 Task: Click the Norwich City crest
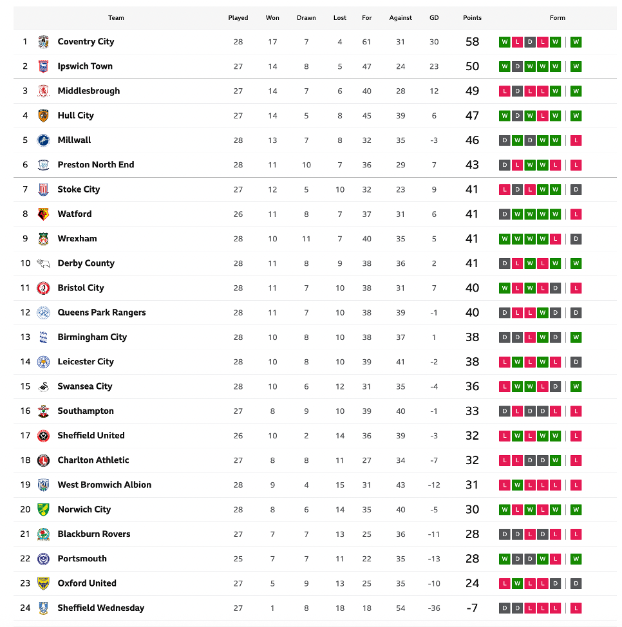(x=43, y=509)
